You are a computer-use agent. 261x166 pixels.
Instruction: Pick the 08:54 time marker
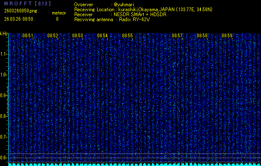point(102,36)
